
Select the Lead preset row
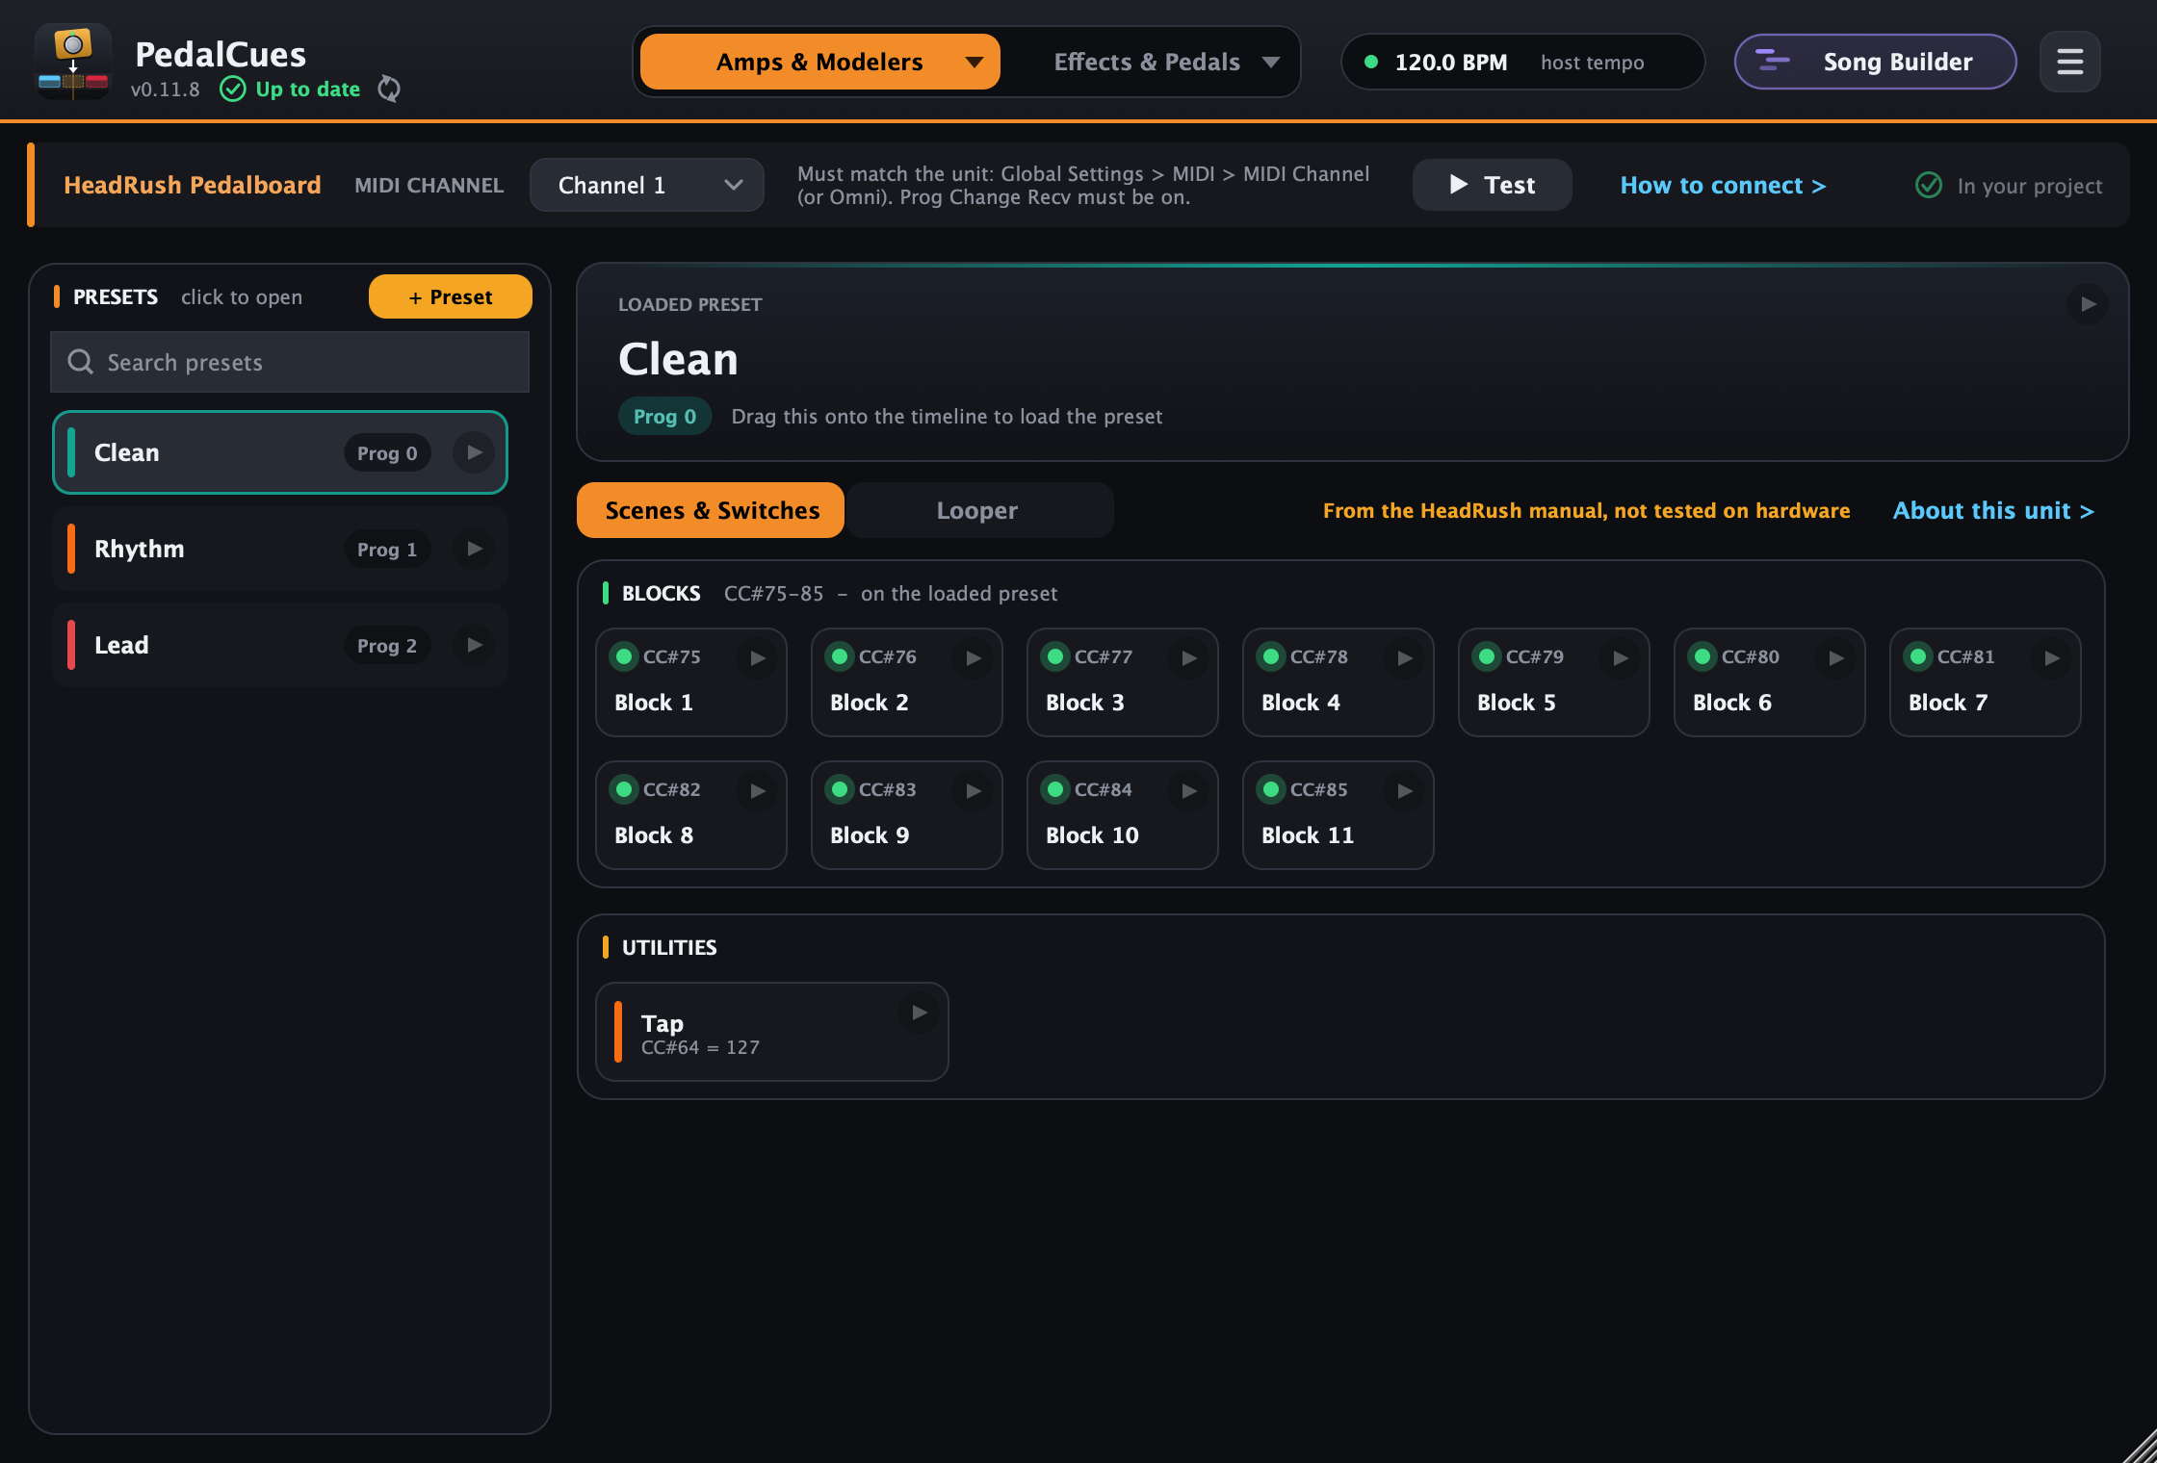pyautogui.click(x=279, y=645)
